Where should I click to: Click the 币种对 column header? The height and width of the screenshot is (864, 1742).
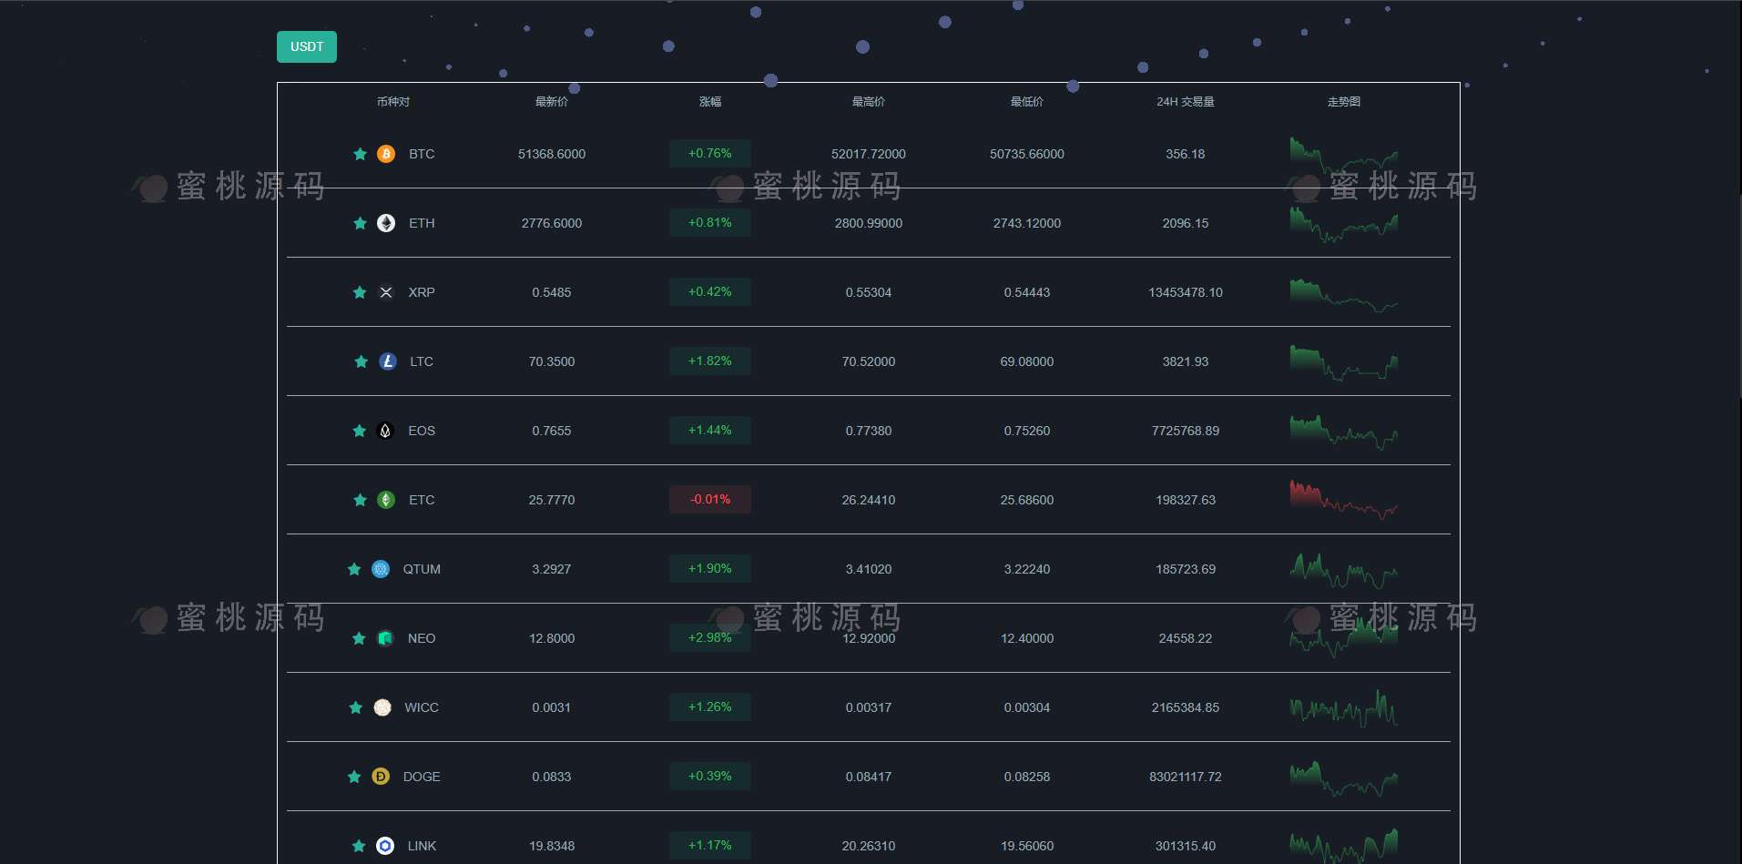(393, 102)
